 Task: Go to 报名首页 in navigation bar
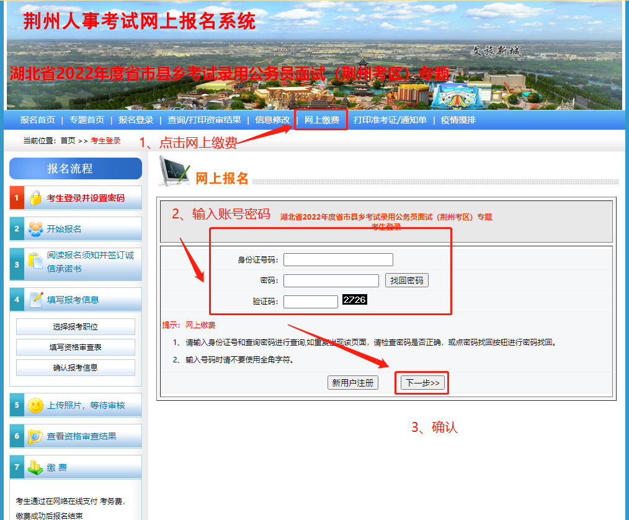(37, 120)
